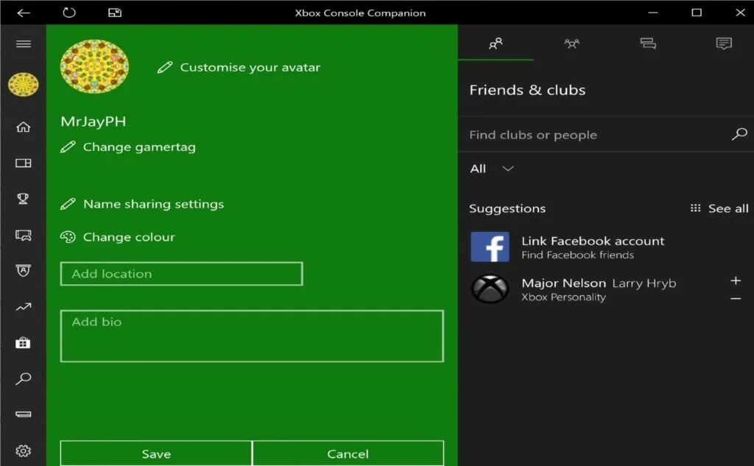
Task: Expand the All friends filter dropdown
Action: (x=490, y=169)
